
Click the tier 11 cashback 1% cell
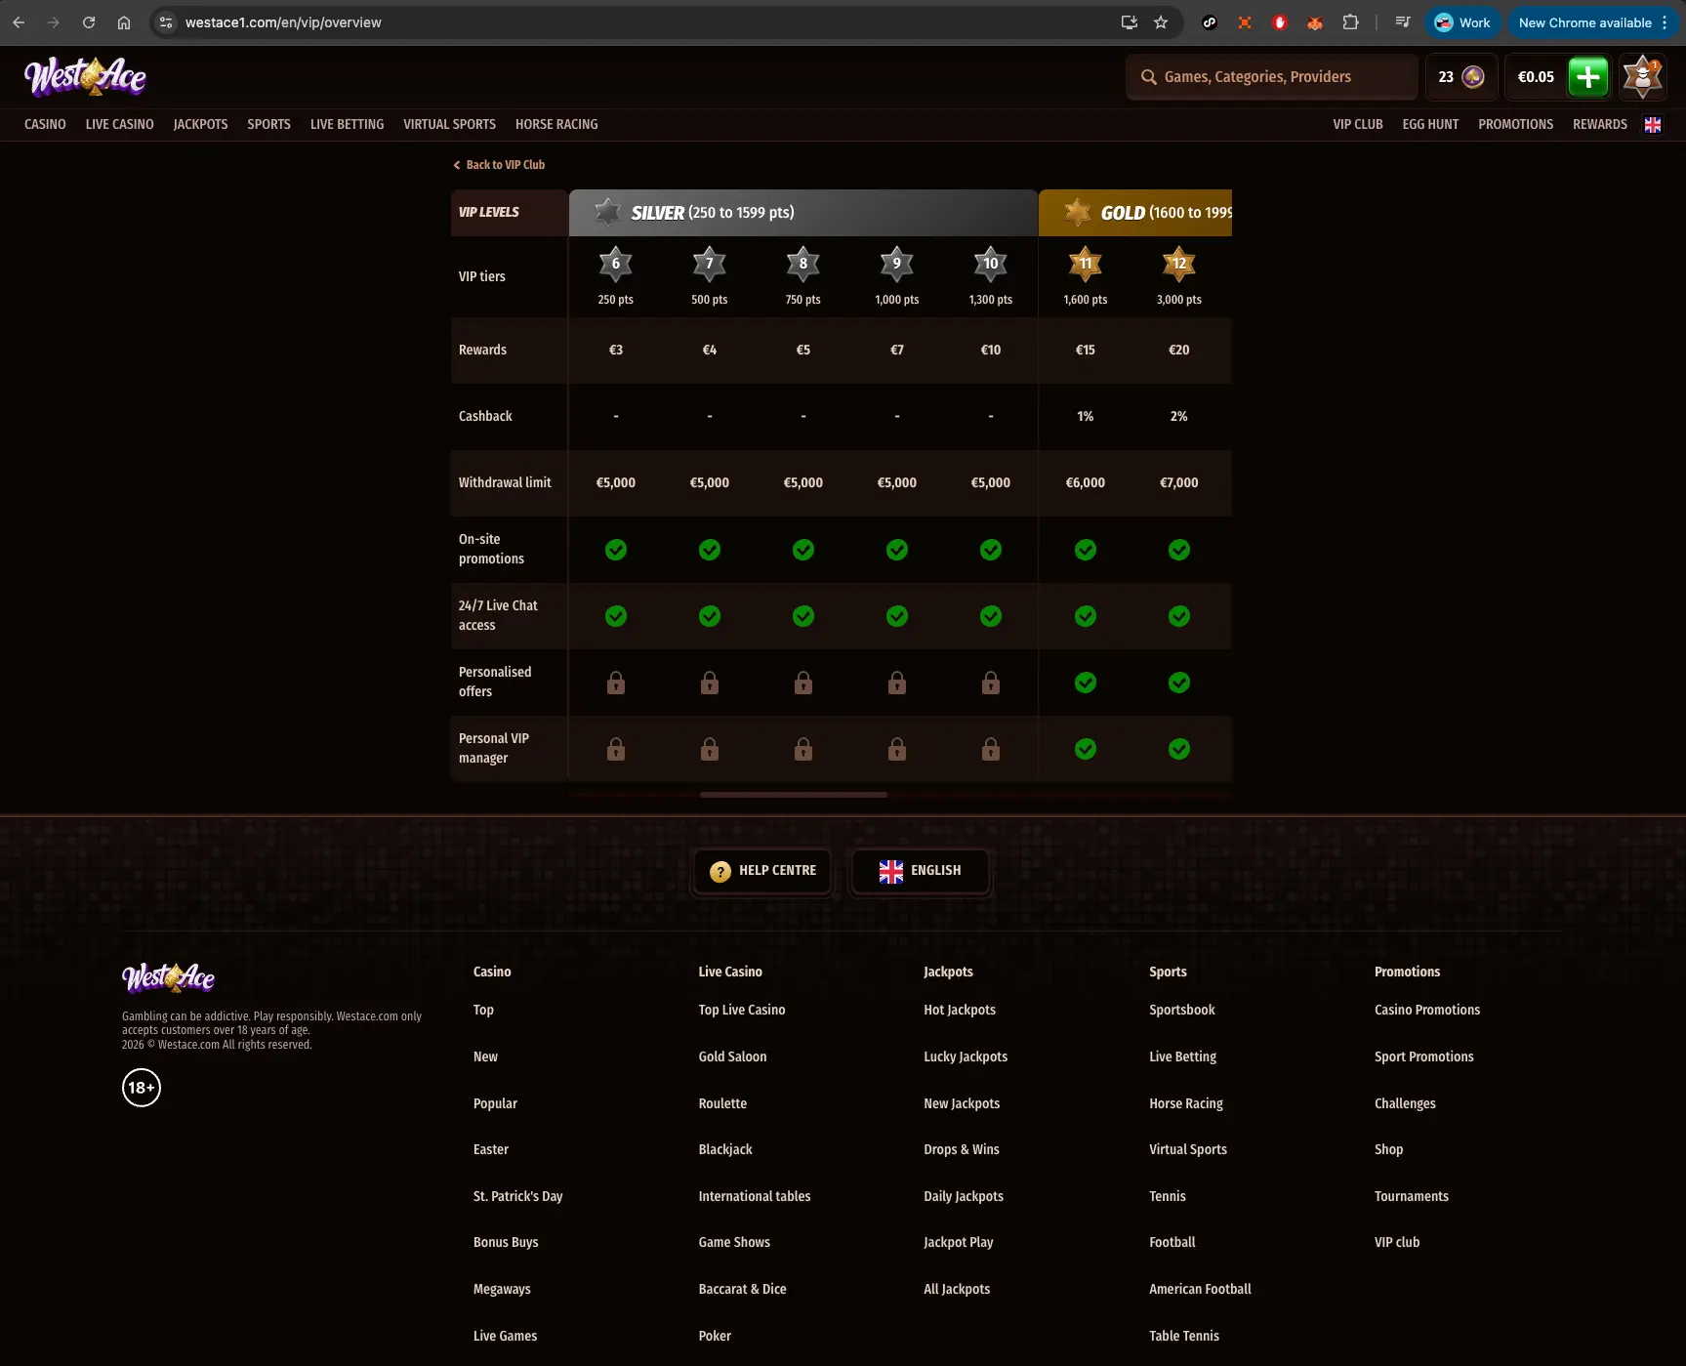pyautogui.click(x=1086, y=416)
